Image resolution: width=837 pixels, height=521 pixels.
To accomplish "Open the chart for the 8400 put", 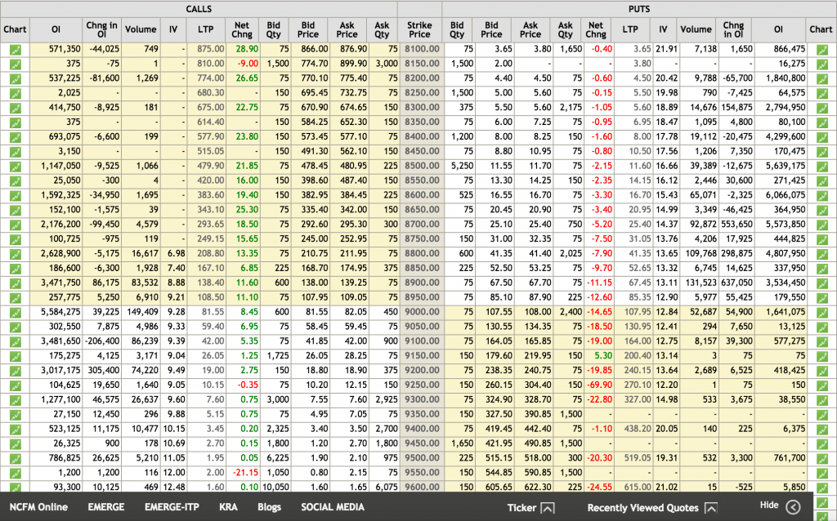I will click(822, 136).
